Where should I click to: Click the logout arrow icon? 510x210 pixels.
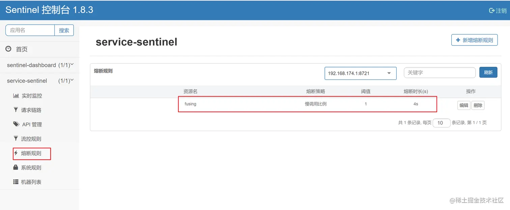[492, 10]
